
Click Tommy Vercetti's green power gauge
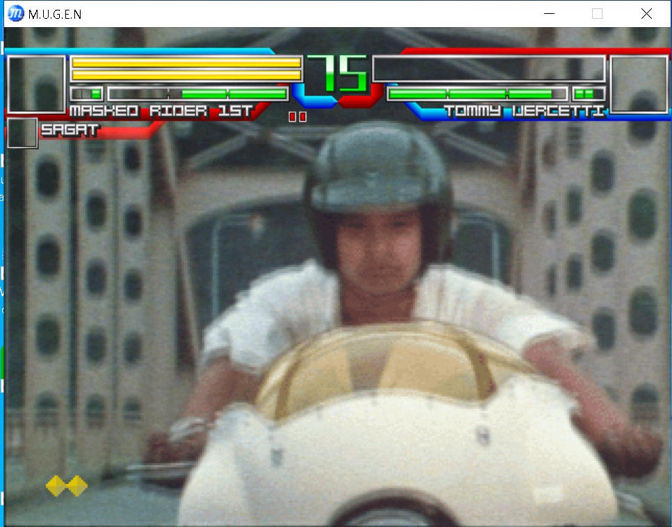477,93
